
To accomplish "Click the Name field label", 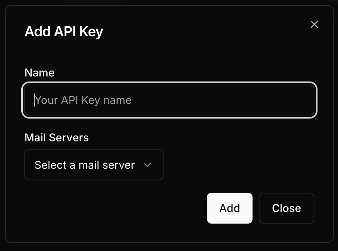I will point(39,73).
